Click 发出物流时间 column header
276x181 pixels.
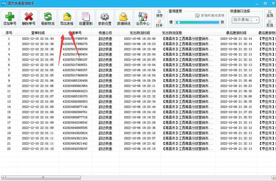pos(140,33)
